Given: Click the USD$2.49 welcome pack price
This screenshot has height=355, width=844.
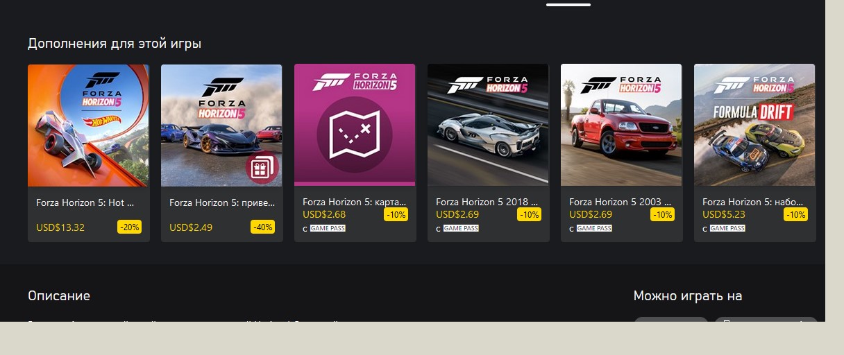Looking at the screenshot, I should [191, 227].
